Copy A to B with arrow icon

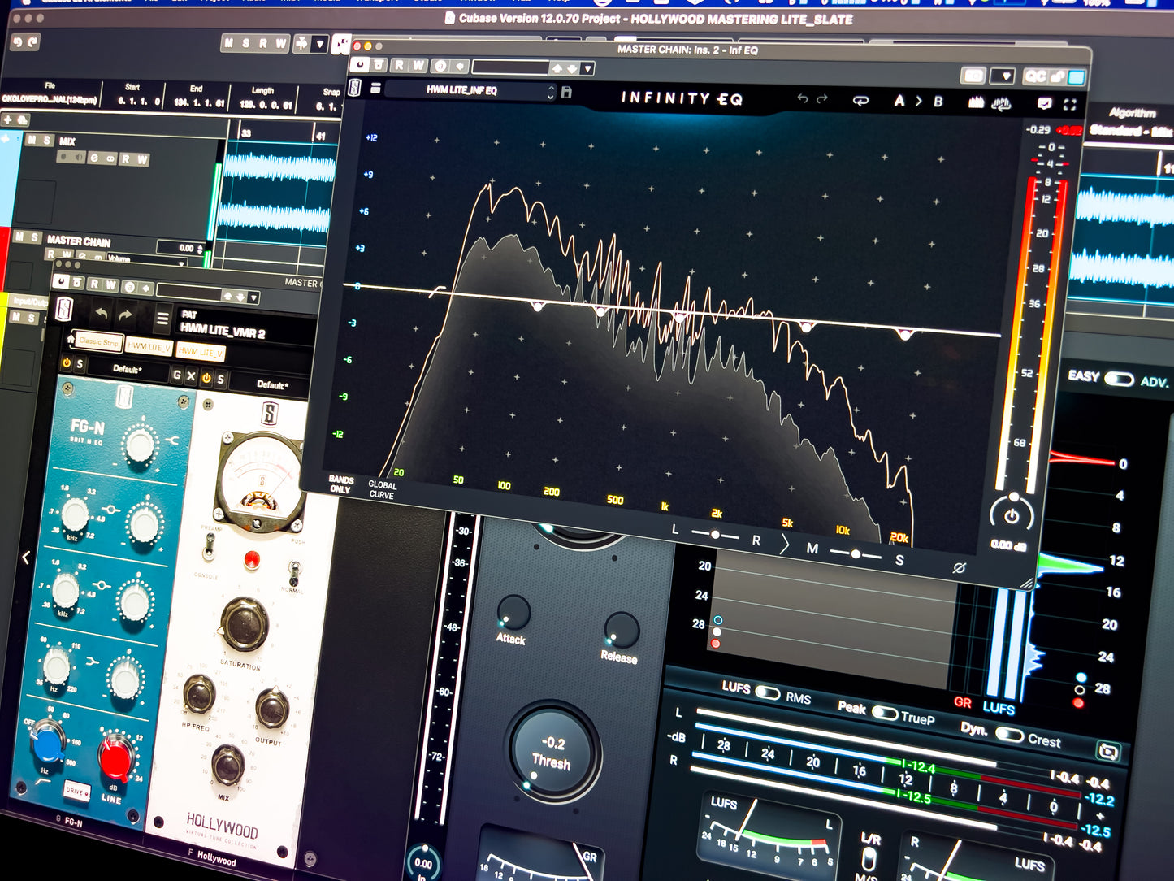coord(919,101)
